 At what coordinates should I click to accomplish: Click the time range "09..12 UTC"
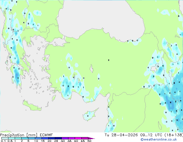[151, 135]
